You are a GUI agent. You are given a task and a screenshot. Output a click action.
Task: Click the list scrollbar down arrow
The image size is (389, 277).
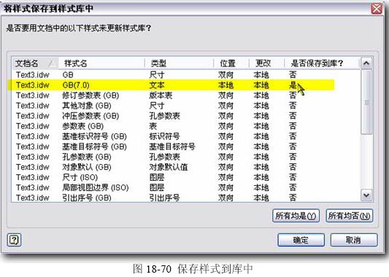[x=366, y=195]
